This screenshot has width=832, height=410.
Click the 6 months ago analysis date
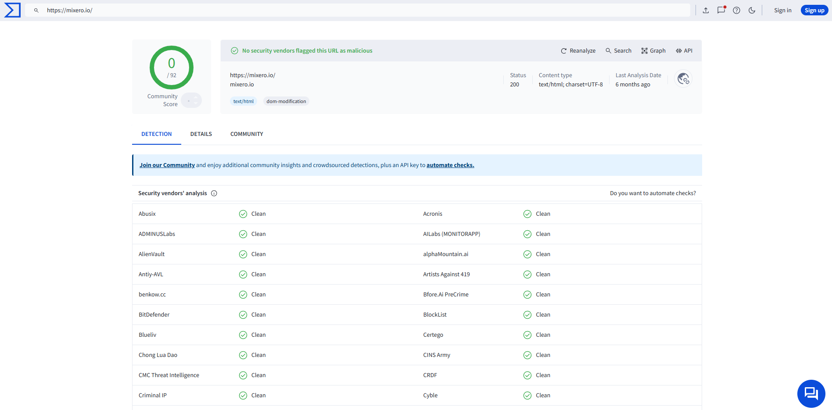(633, 85)
